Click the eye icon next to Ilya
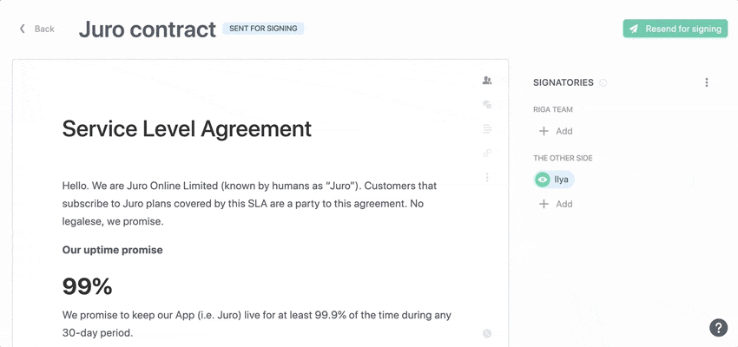This screenshot has height=347, width=738. click(543, 180)
